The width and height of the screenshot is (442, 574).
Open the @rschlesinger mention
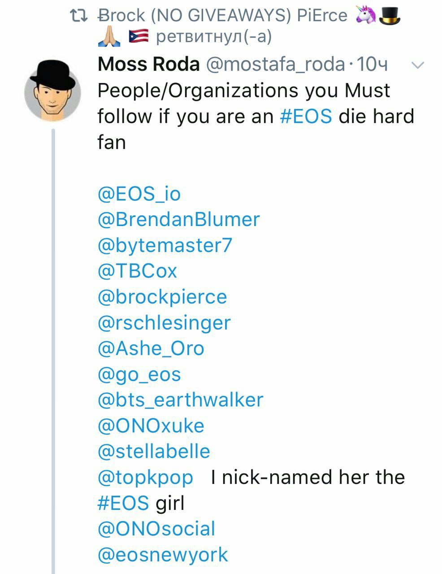(x=164, y=323)
